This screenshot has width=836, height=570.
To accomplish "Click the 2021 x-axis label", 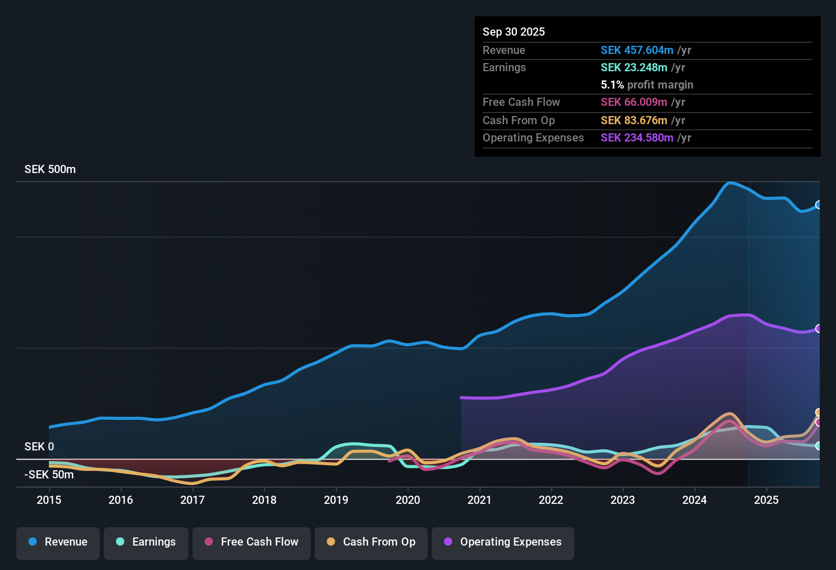I will click(480, 500).
